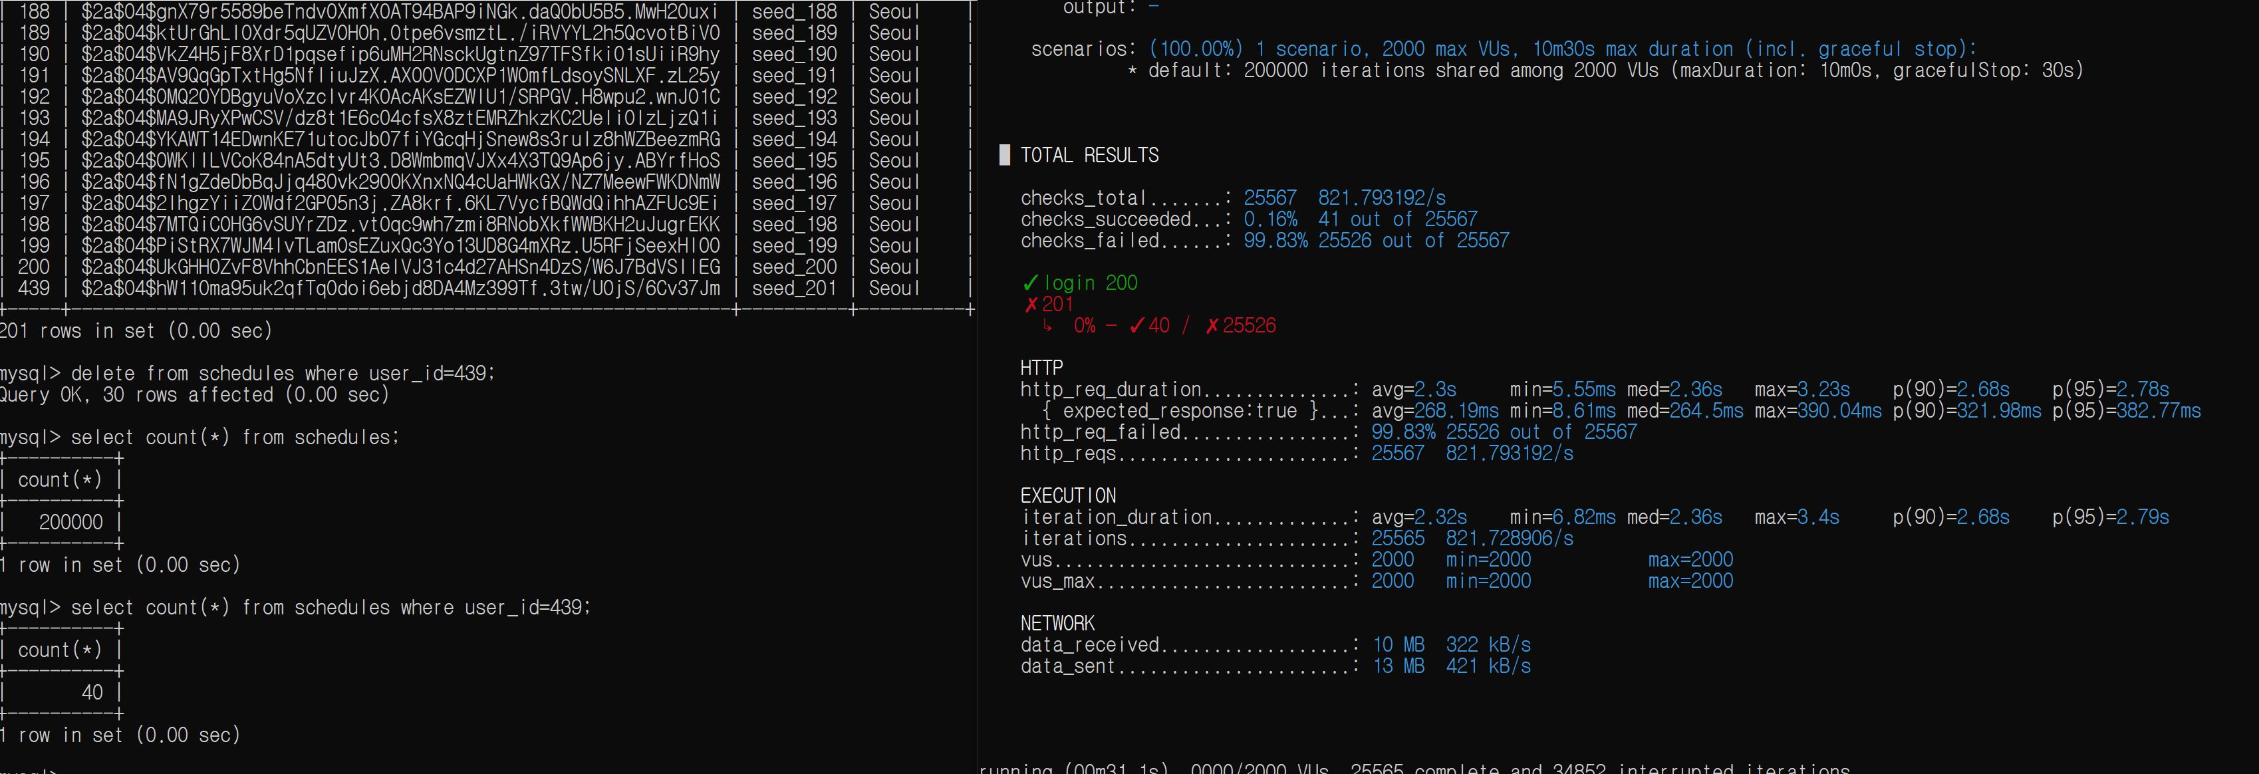
Task: Click the seed_201 username cell
Action: click(793, 289)
